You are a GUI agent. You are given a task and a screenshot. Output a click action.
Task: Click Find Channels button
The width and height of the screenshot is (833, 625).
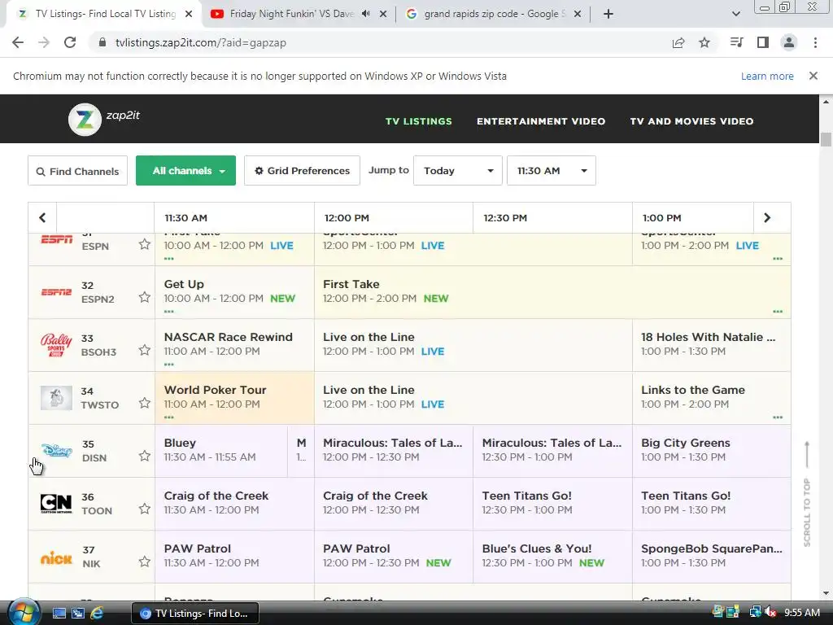click(x=77, y=171)
